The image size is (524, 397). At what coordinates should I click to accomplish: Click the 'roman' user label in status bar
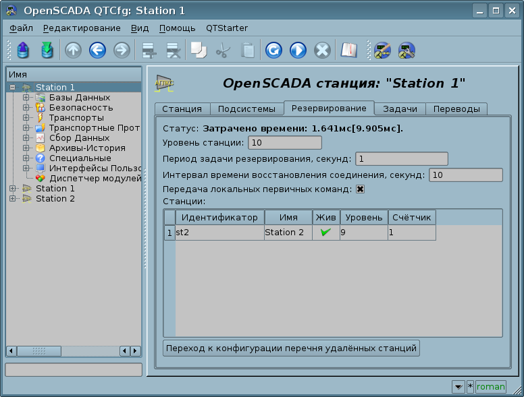[491, 387]
